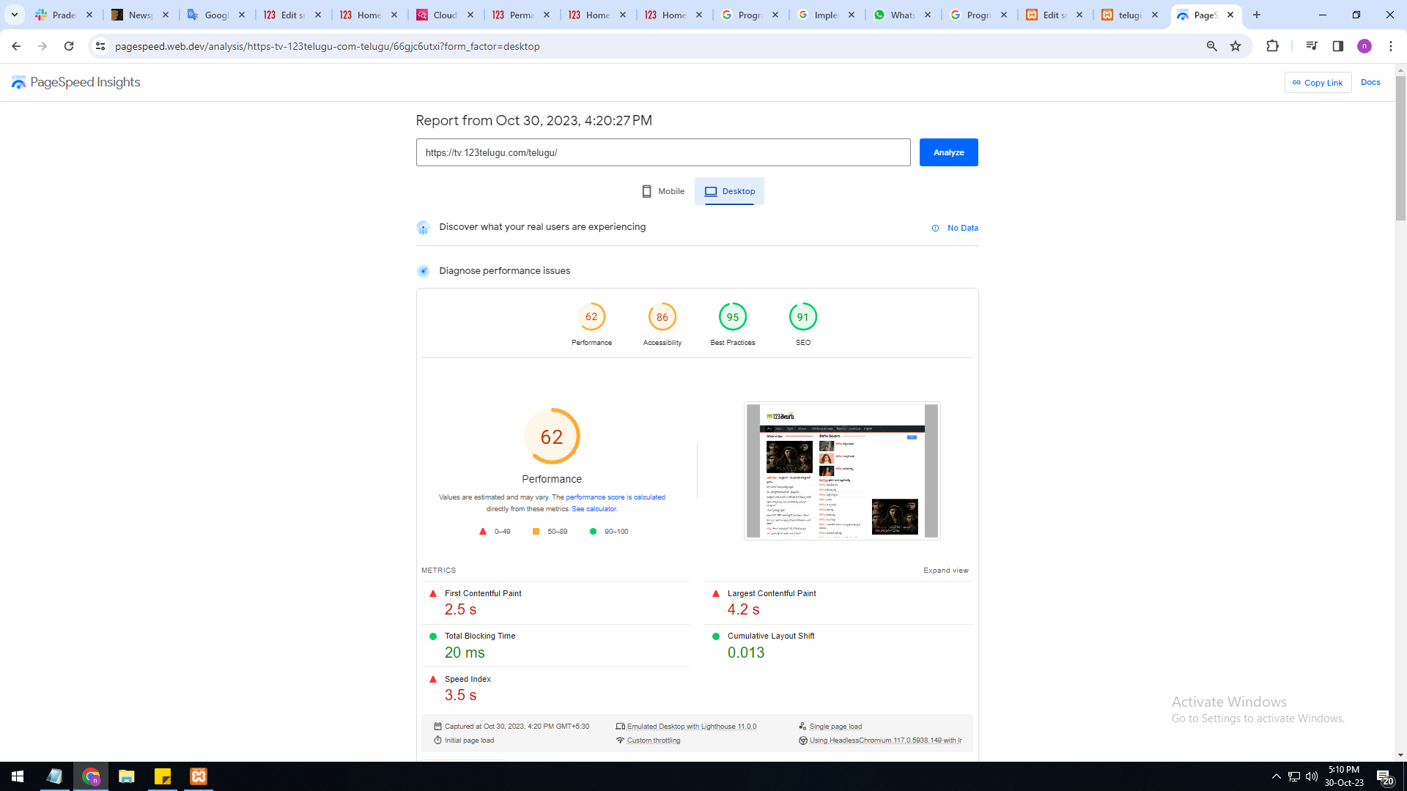
Task: Open the See calculator link
Action: coord(594,509)
